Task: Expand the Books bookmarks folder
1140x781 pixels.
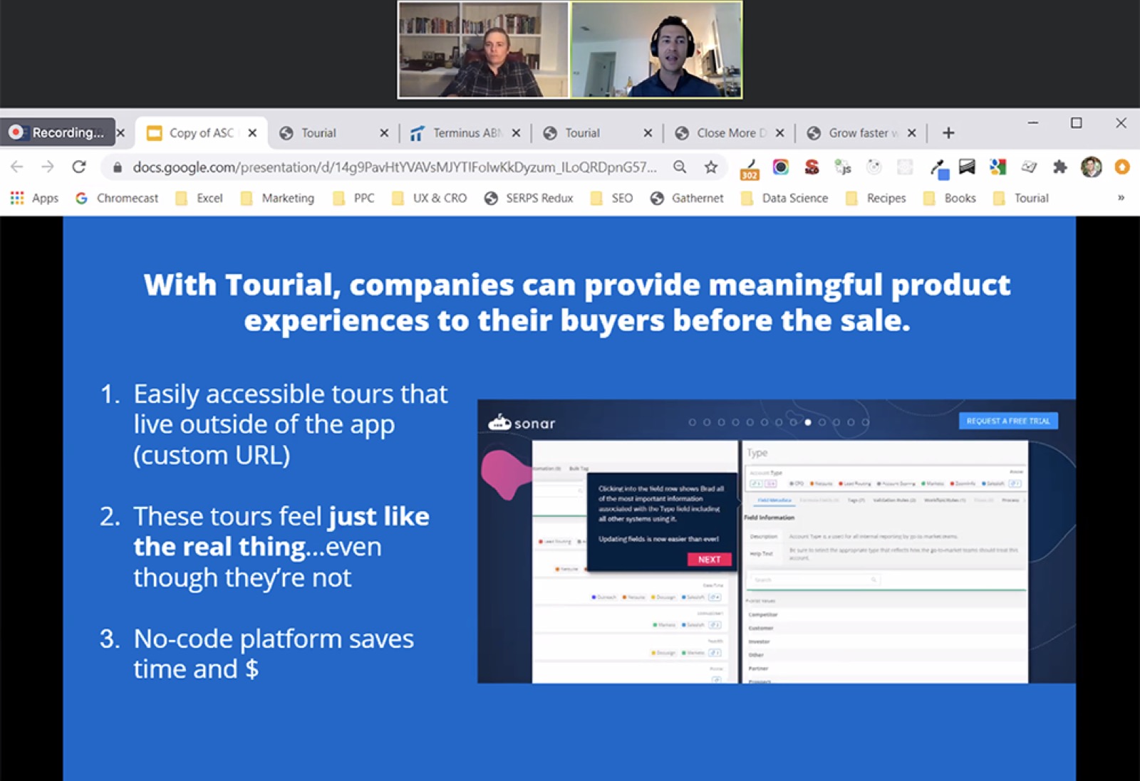Action: (x=950, y=198)
